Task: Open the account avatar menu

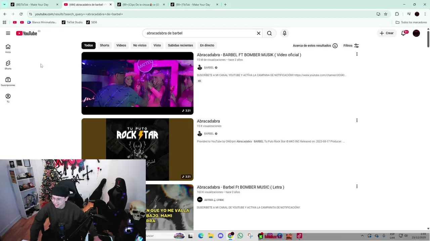Action: pyautogui.click(x=416, y=33)
